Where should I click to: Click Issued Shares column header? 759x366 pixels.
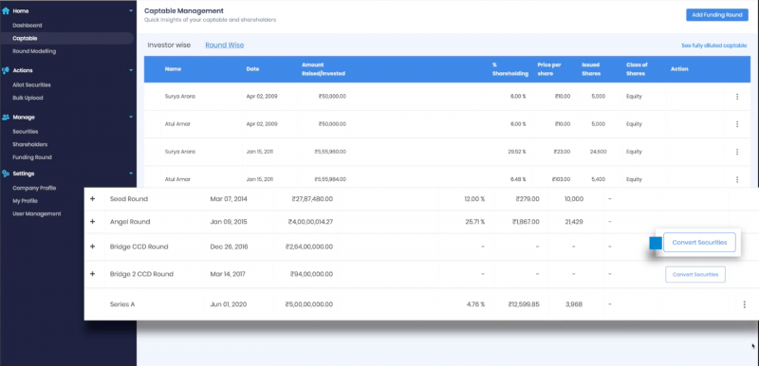591,69
